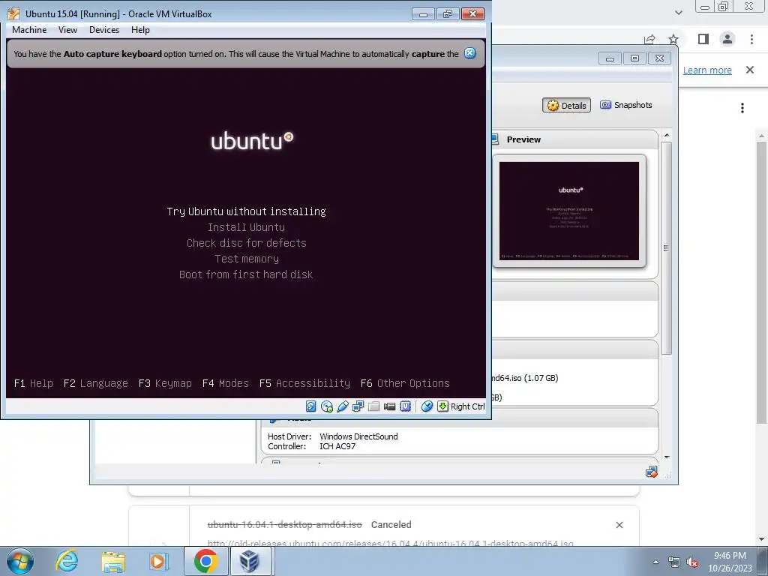Click the Learn more link in Chrome
Screen dimensions: 768x576
(x=707, y=70)
